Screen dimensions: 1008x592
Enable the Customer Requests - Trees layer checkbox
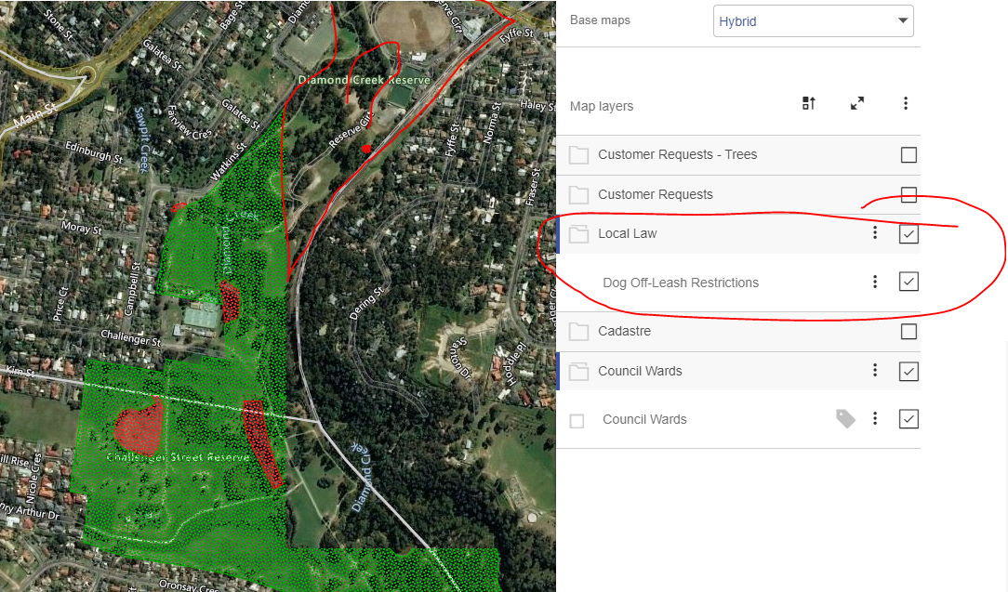click(909, 155)
